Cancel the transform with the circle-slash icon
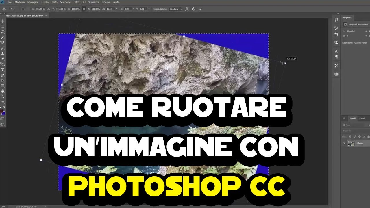Screen dimensions: 370x208 [193, 9]
